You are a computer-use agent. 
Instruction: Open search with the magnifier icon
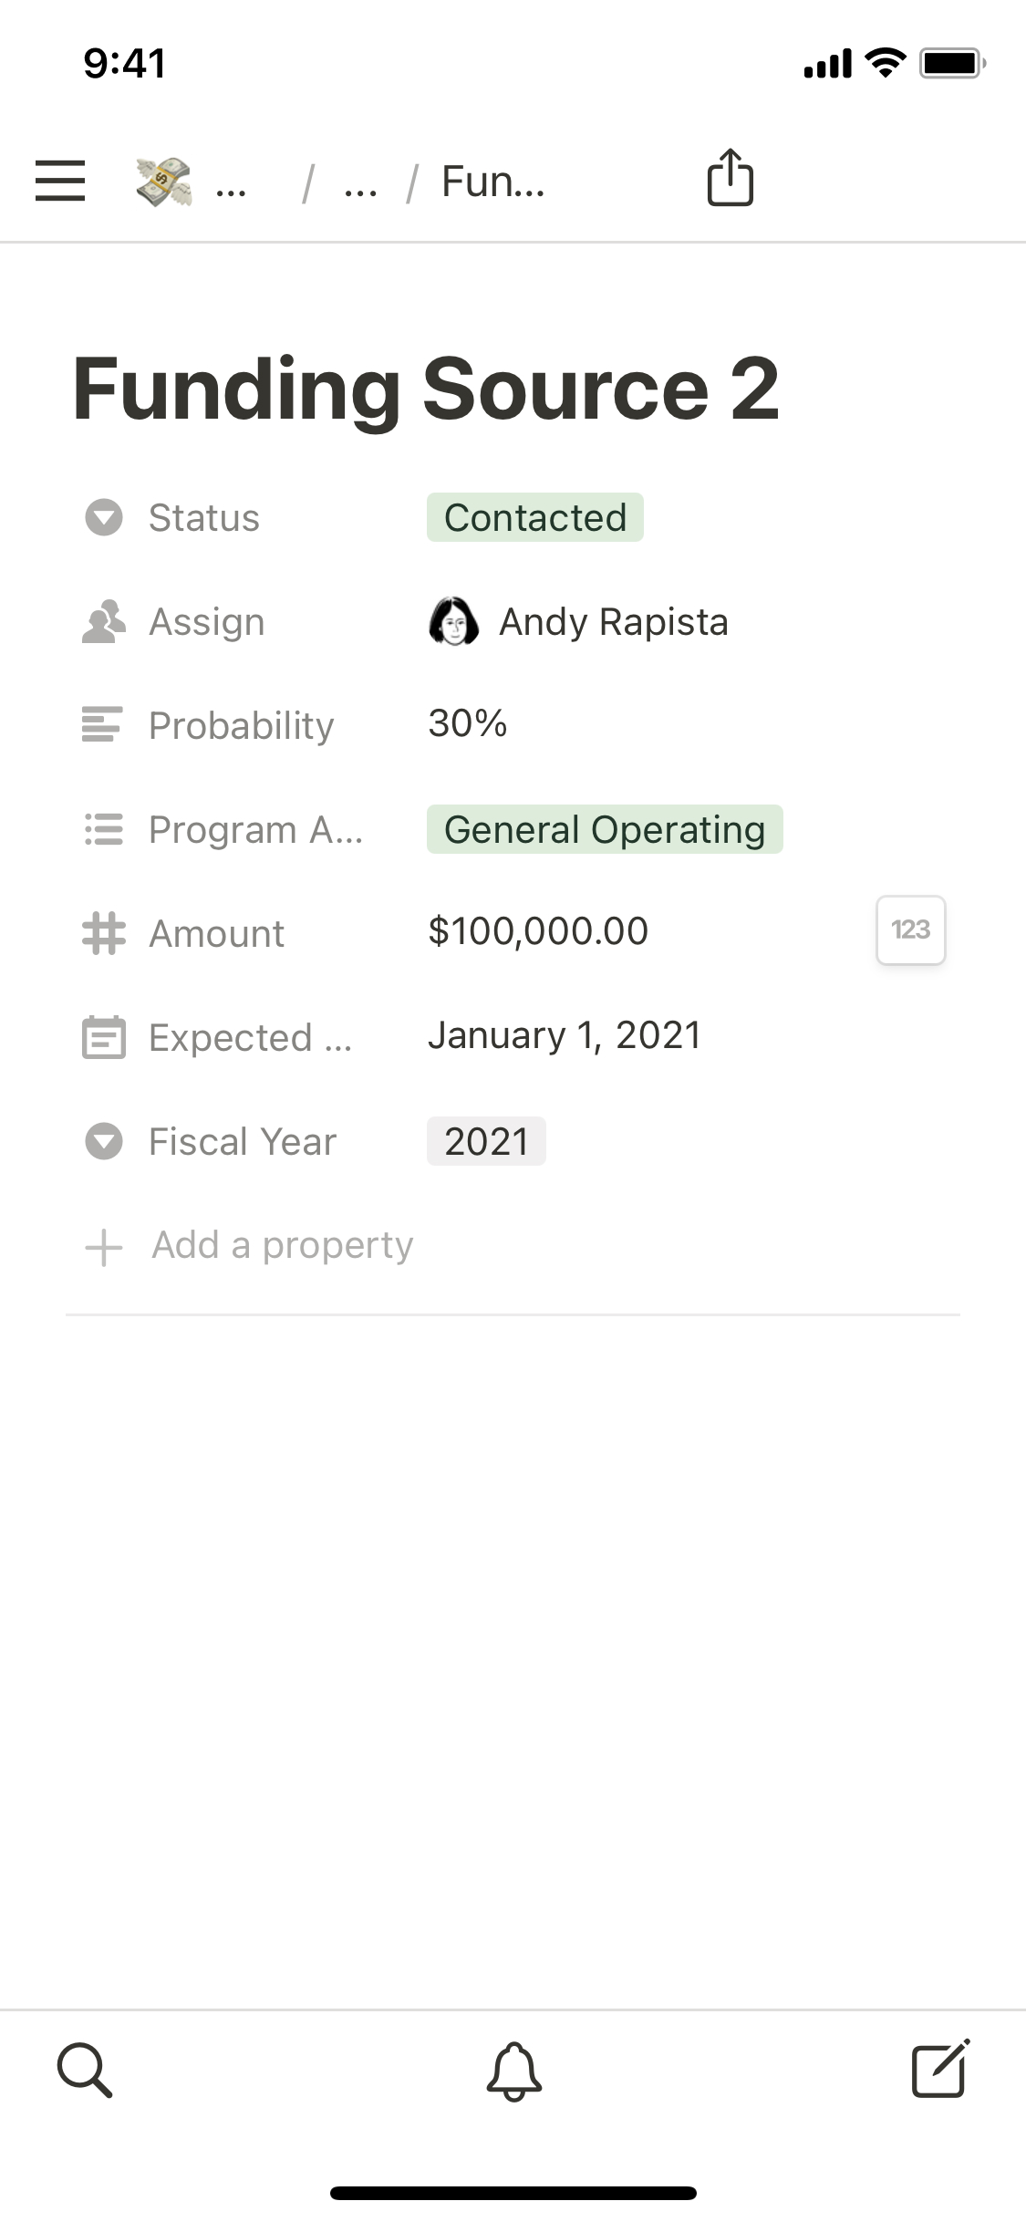85,2071
